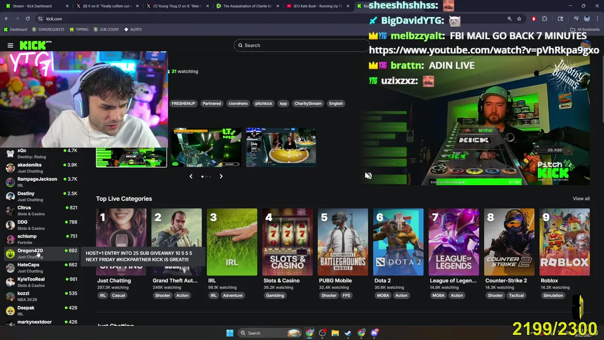Open KyleTooReal channel in sidebar
The height and width of the screenshot is (340, 604).
coord(42,282)
